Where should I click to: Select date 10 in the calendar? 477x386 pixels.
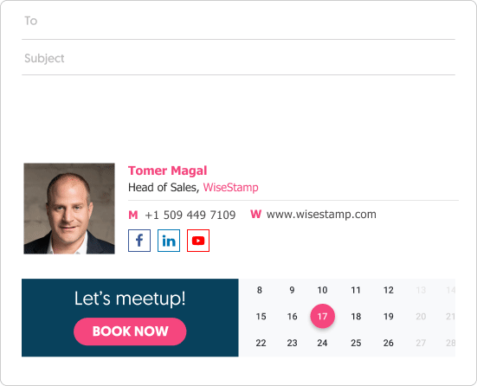[x=322, y=290]
